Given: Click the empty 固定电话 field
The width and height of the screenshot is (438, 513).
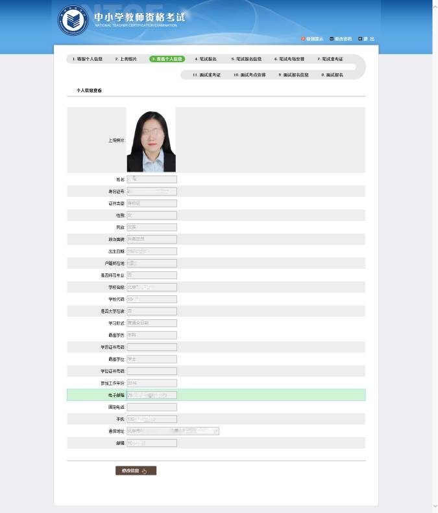Looking at the screenshot, I should point(152,407).
